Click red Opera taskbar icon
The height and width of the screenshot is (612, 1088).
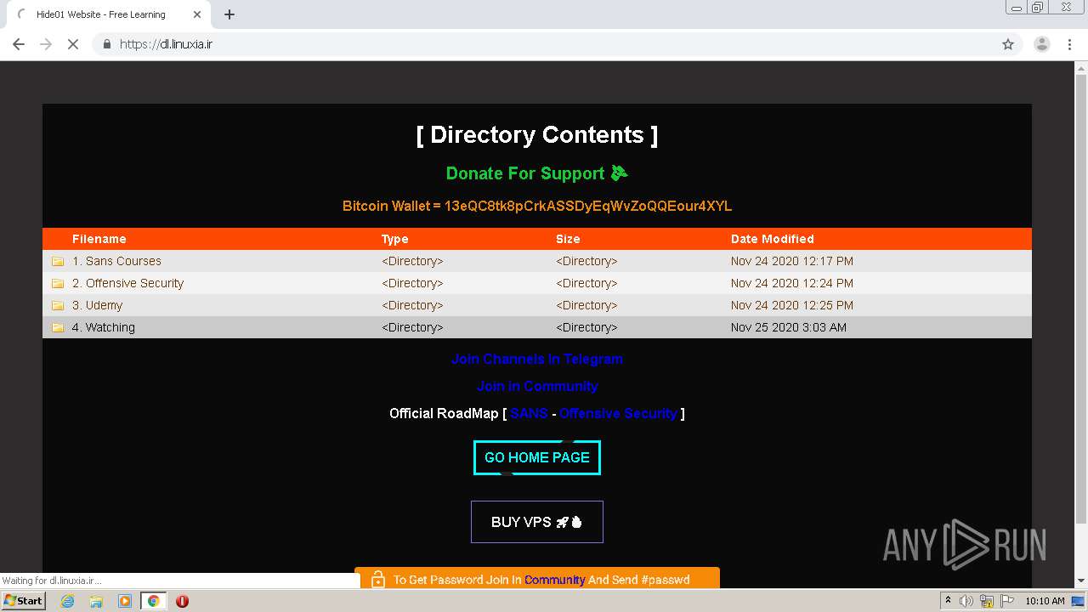coord(182,601)
